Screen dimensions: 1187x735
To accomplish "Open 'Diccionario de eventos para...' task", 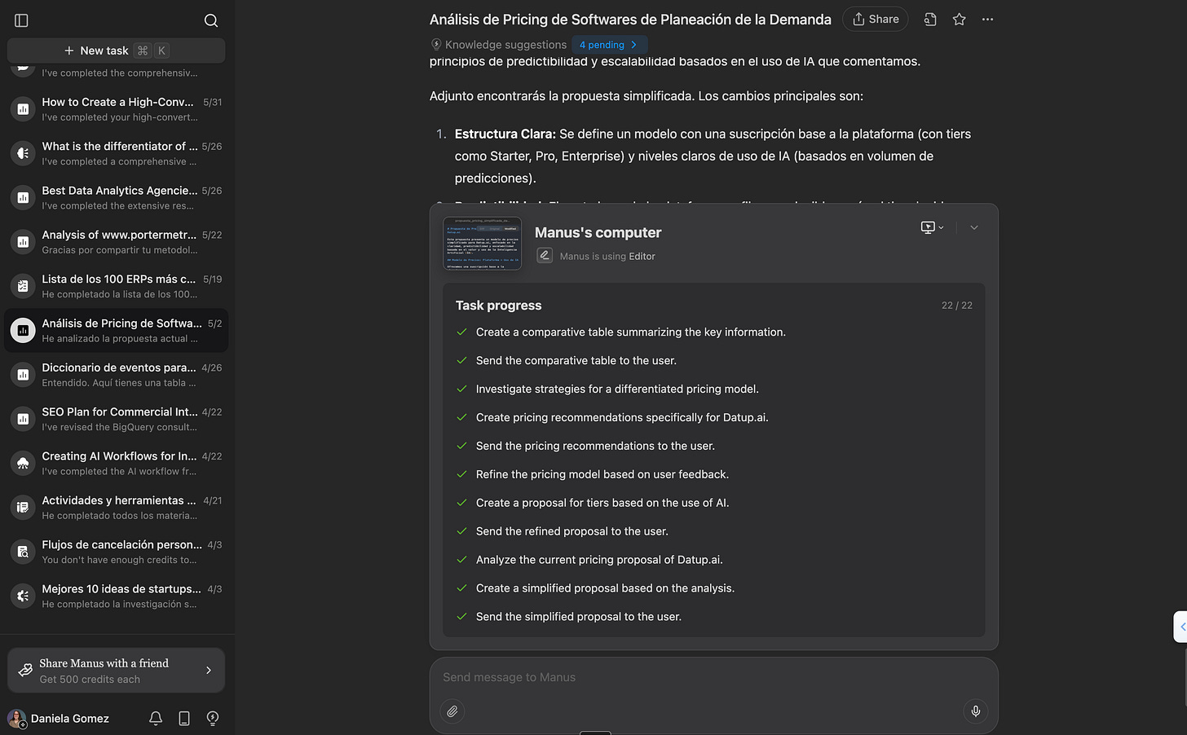I will tap(116, 375).
